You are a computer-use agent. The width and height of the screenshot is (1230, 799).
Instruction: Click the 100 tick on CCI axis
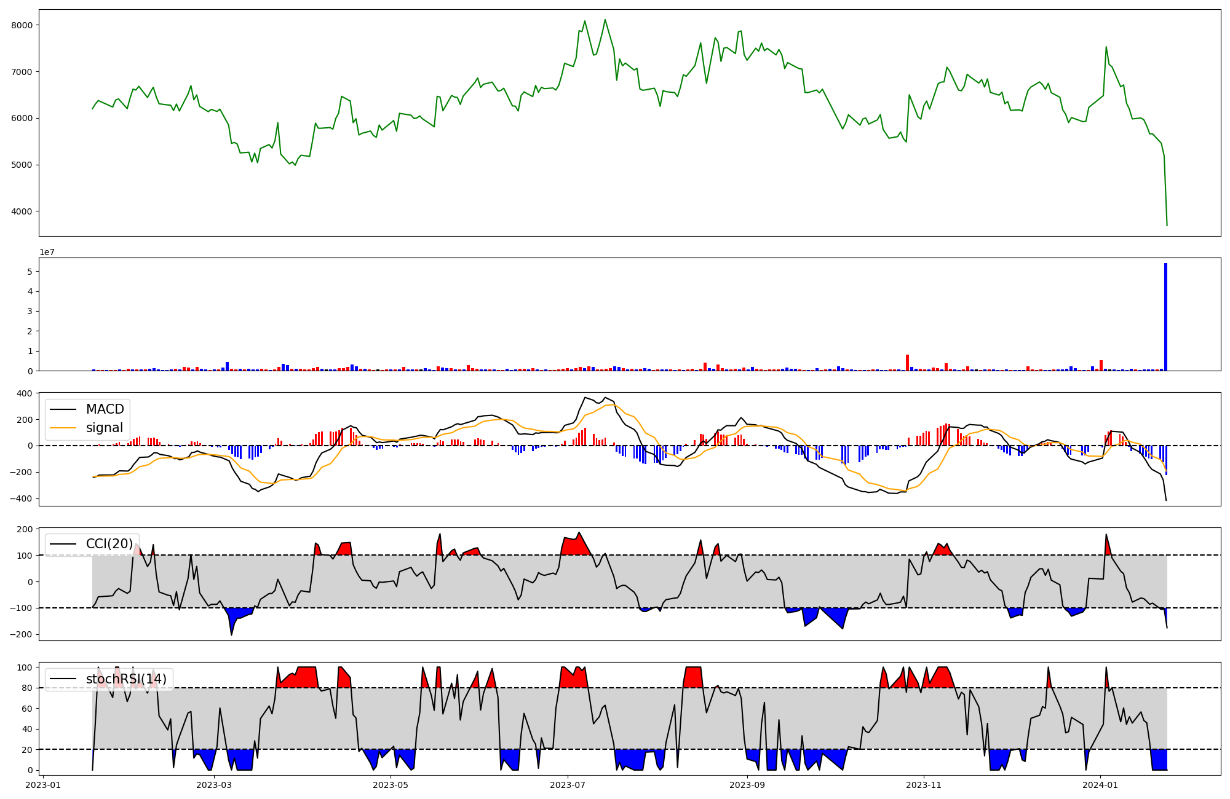(25, 556)
